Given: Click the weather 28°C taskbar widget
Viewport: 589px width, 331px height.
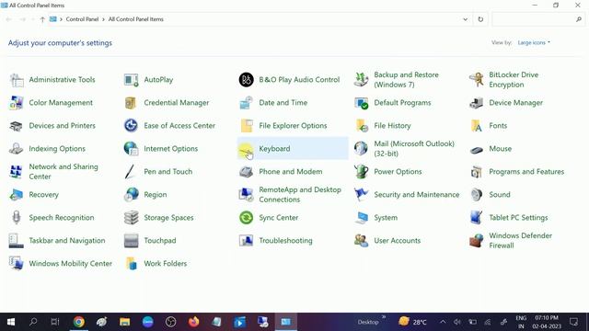Looking at the screenshot, I should point(413,322).
